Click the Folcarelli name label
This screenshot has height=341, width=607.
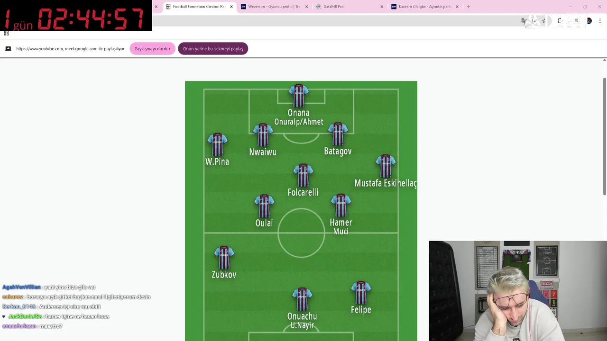click(x=303, y=192)
